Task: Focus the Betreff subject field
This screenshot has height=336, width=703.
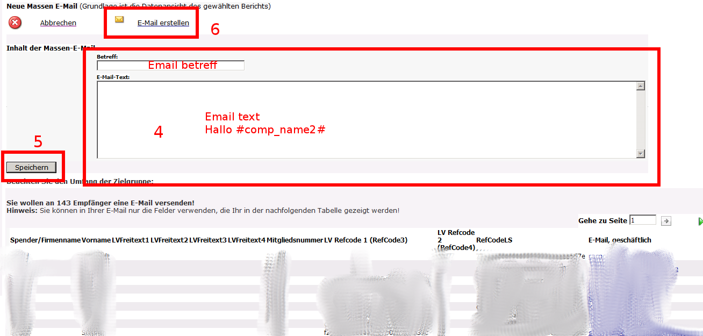Action: tap(170, 65)
